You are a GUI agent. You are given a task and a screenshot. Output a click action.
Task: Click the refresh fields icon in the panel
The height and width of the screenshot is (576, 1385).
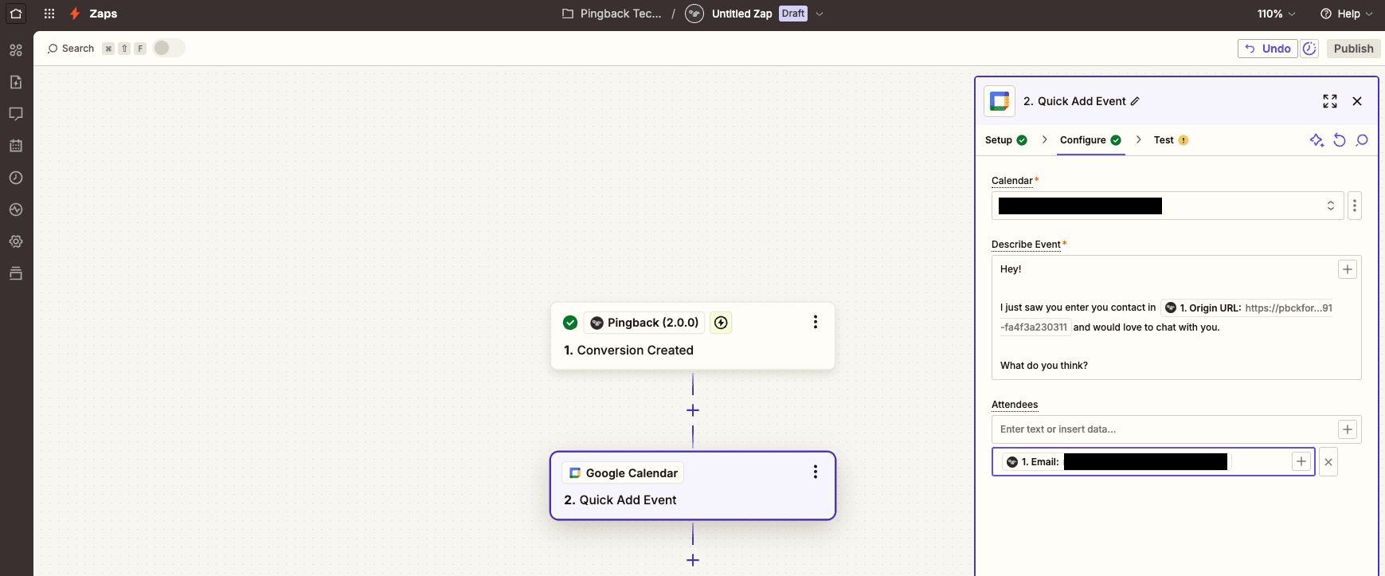point(1340,140)
